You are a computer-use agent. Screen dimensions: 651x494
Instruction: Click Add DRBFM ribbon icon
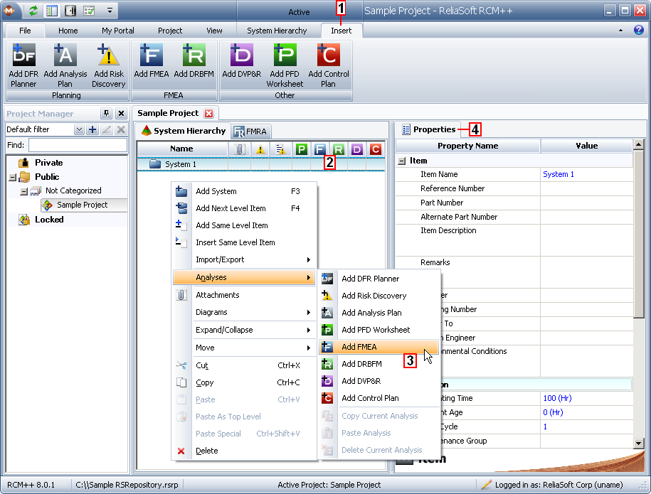[x=194, y=55]
